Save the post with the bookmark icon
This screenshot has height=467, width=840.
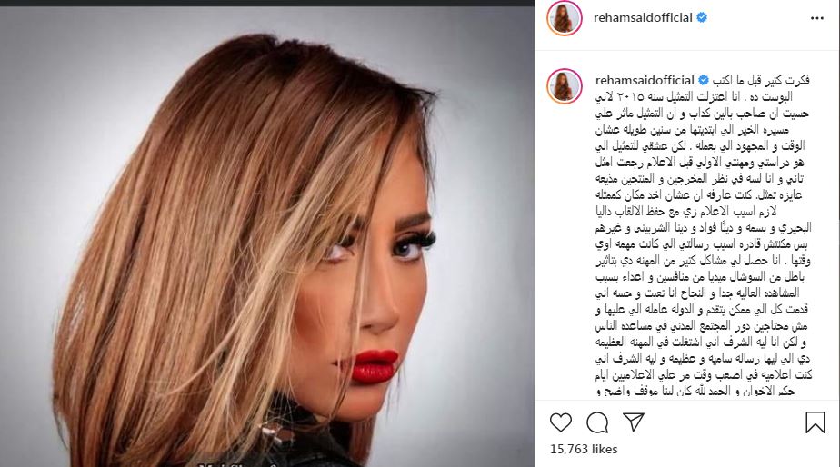[x=815, y=422]
